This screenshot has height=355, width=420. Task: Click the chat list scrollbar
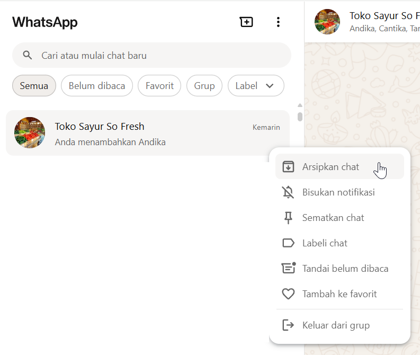pyautogui.click(x=300, y=116)
